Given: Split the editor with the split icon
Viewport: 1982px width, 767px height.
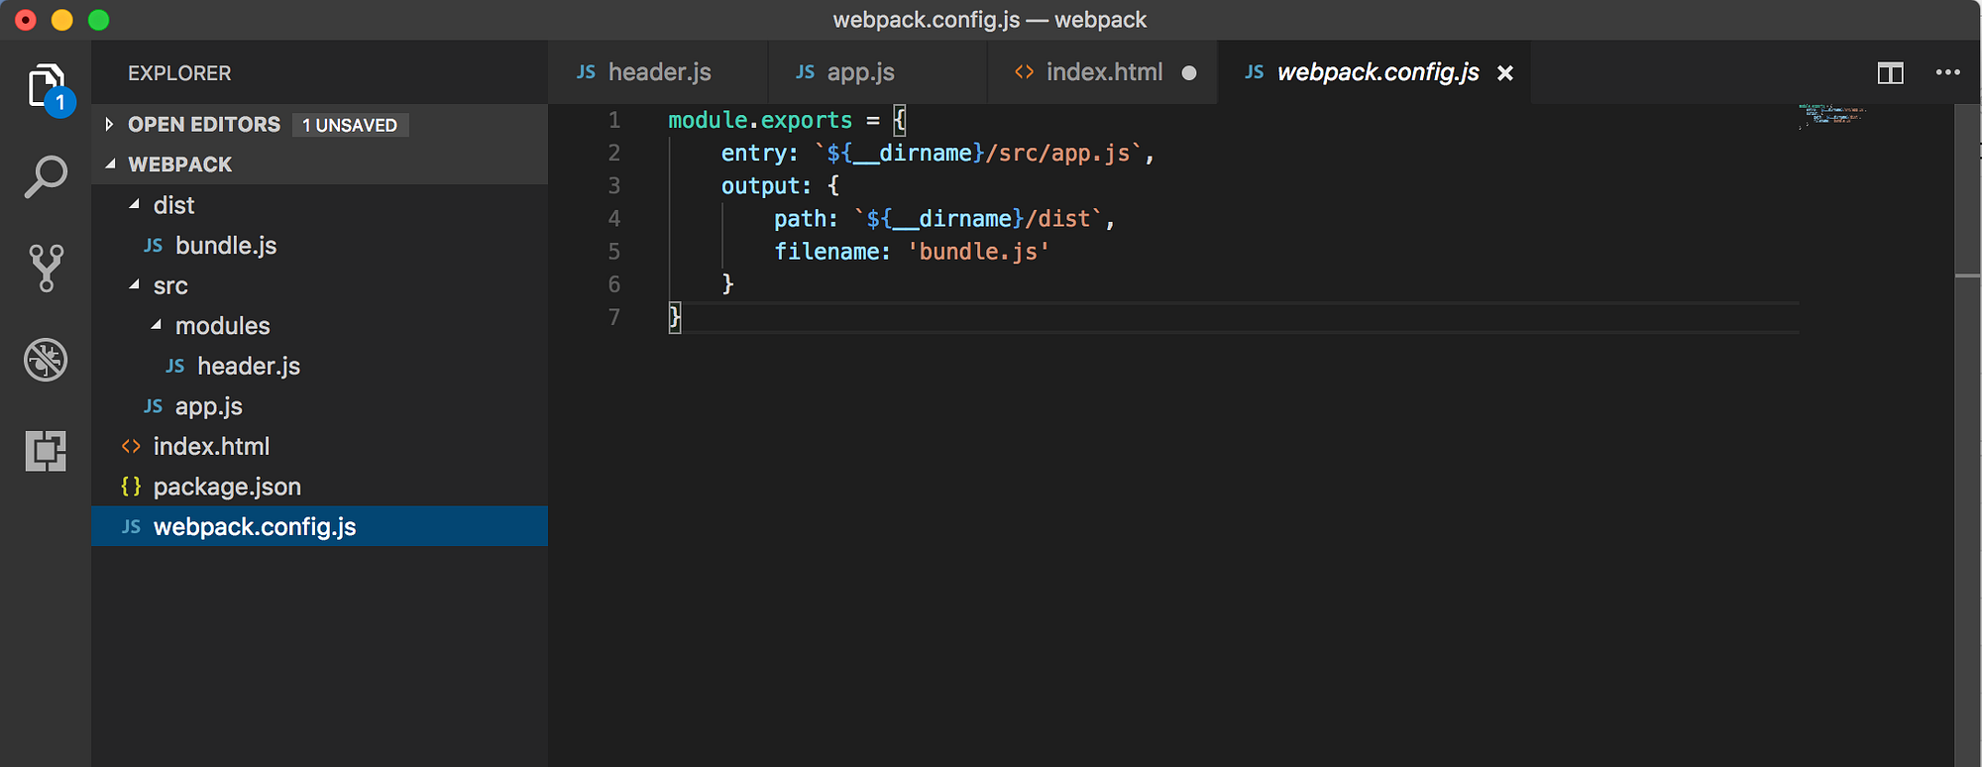Looking at the screenshot, I should (1890, 73).
